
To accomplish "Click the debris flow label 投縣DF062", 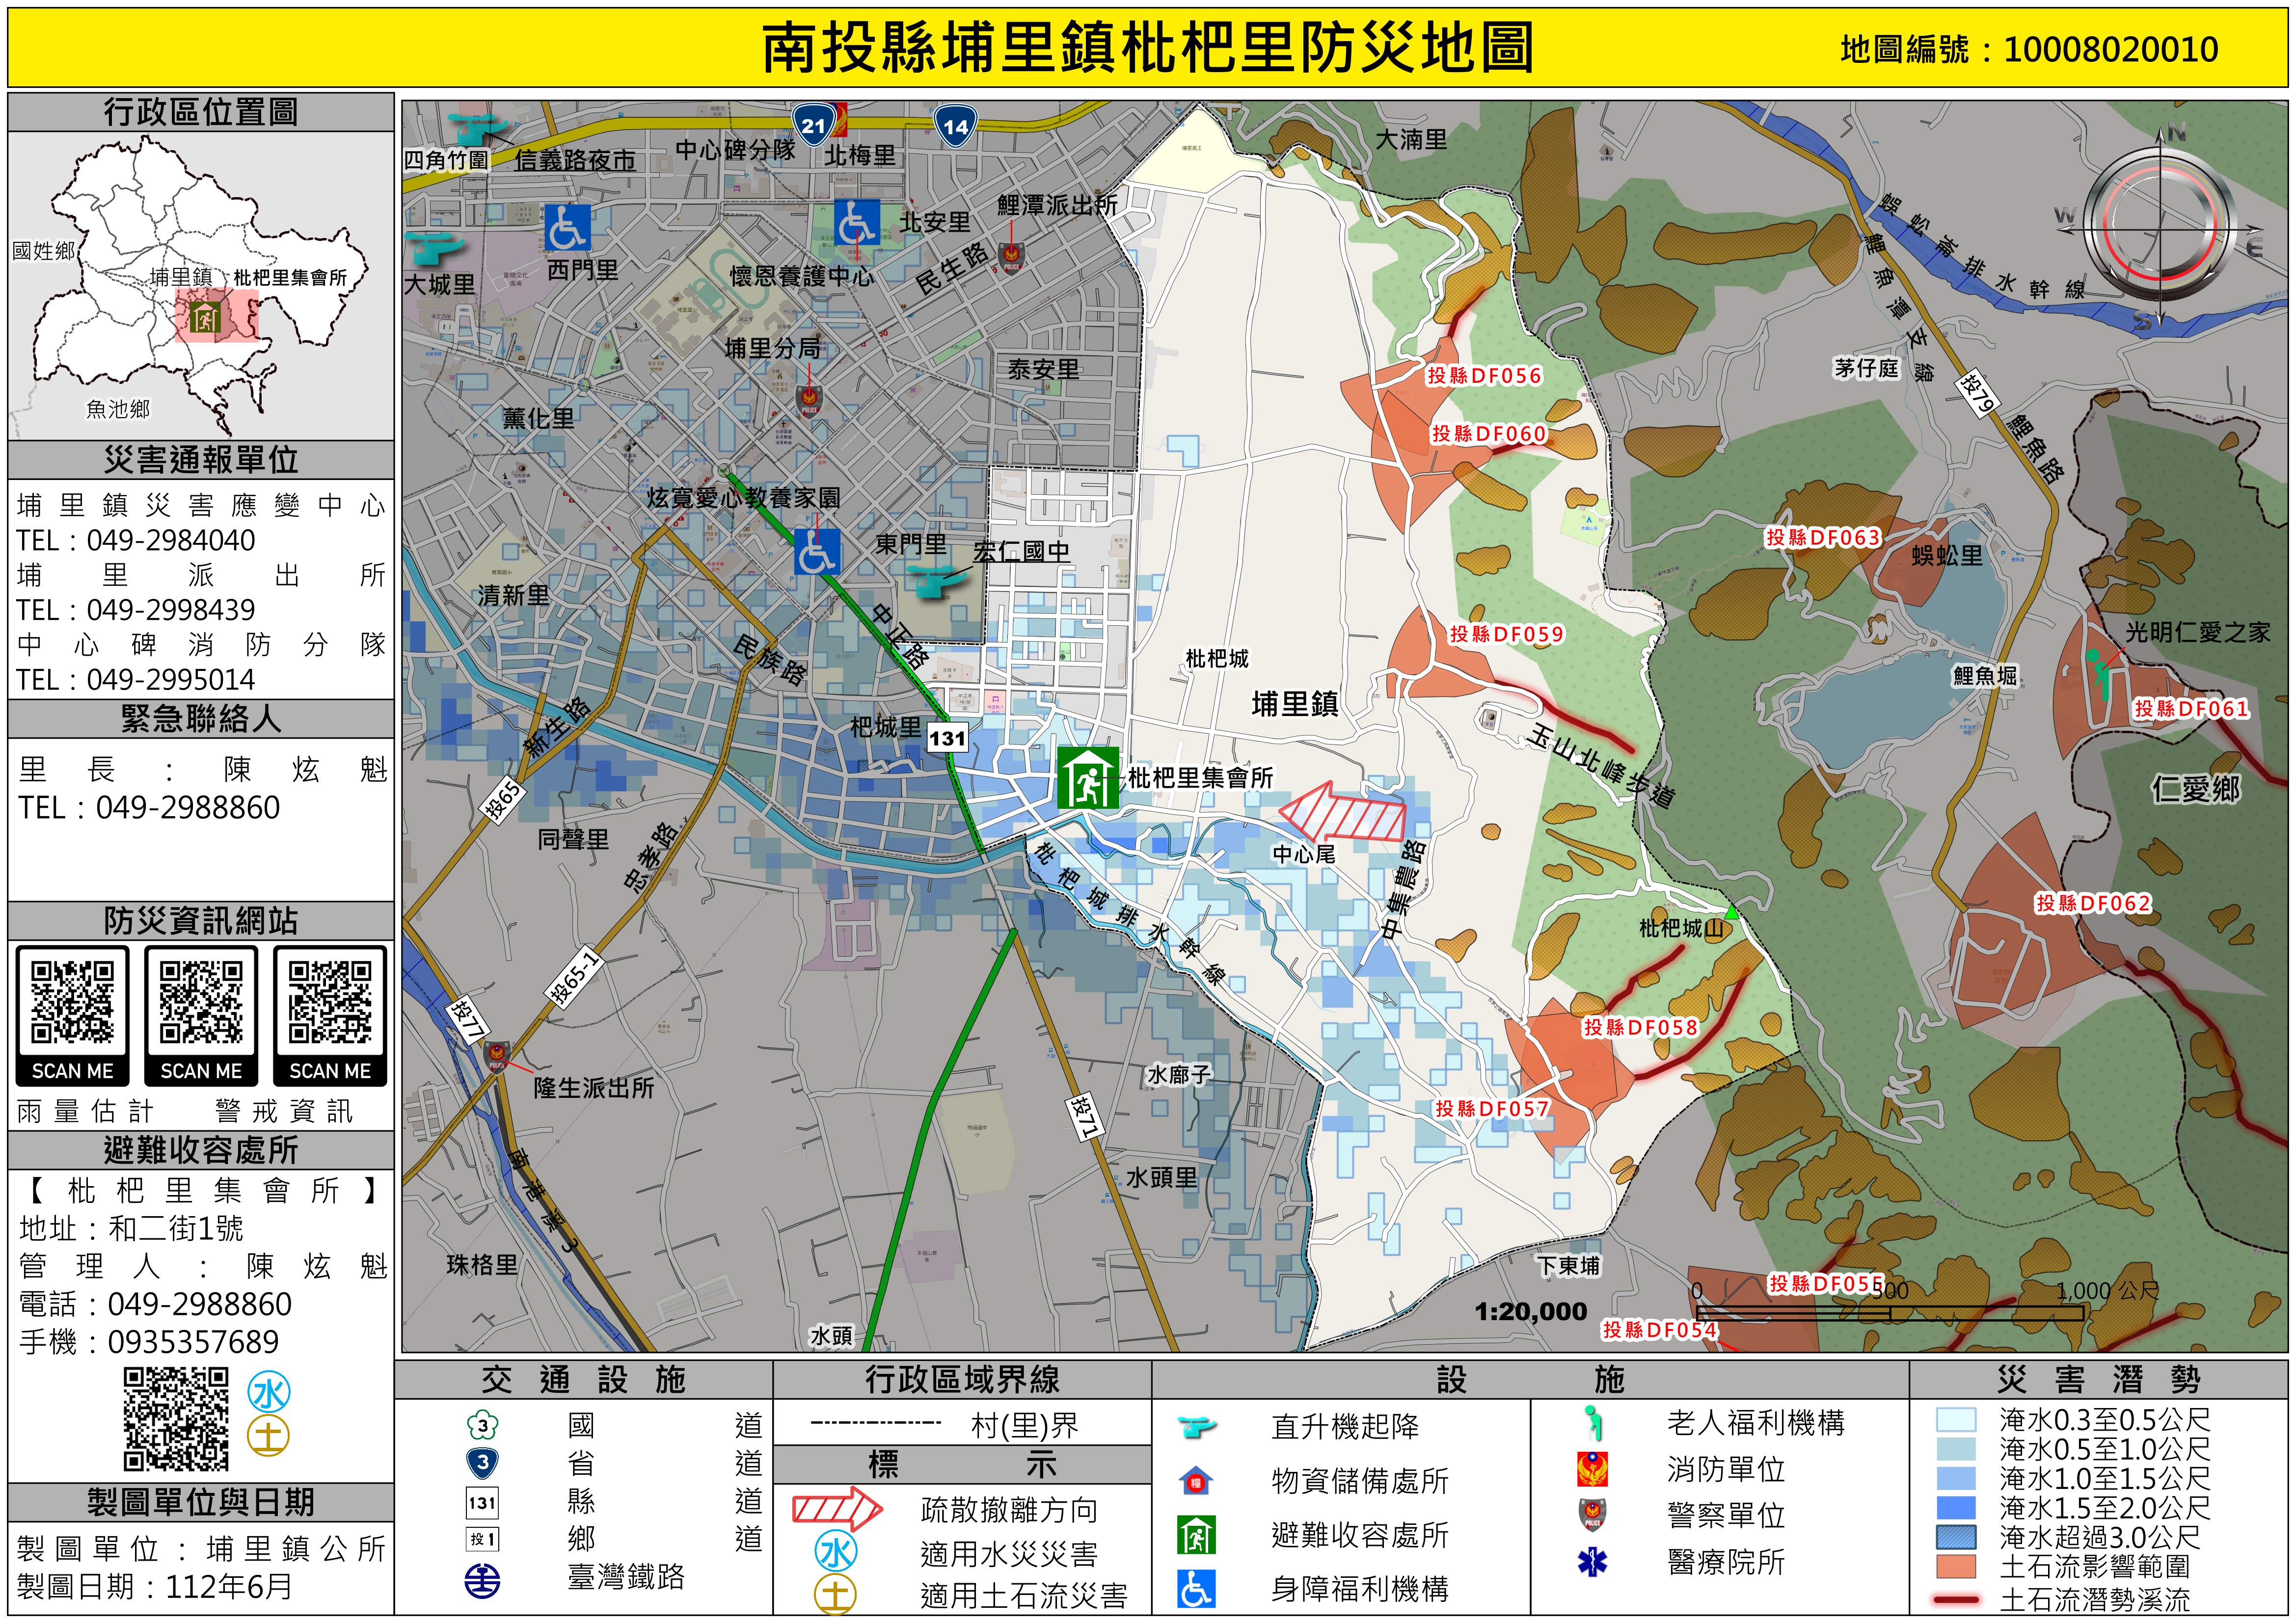I will 2092,903.
